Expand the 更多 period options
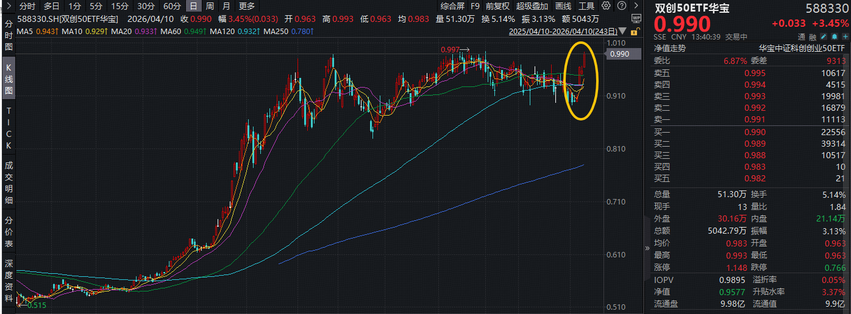 pos(247,6)
